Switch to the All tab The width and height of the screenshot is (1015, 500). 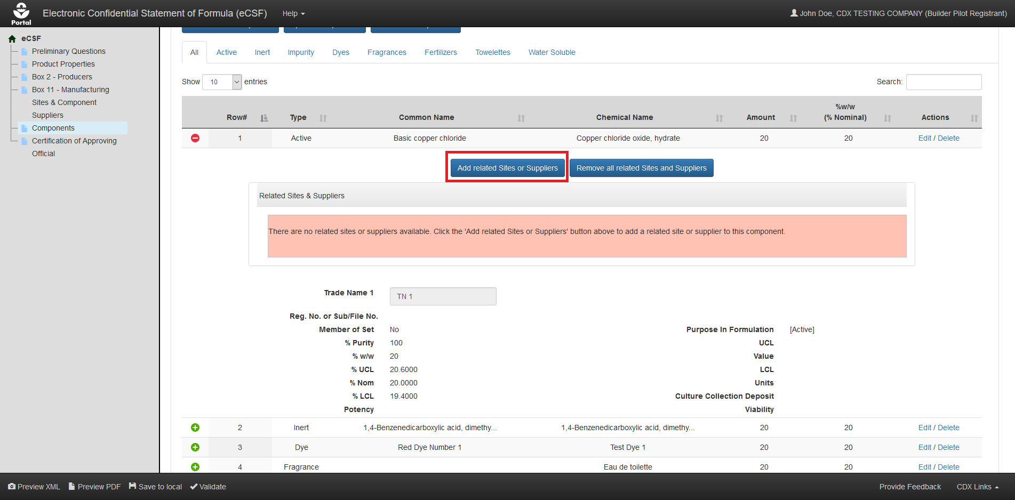click(x=194, y=52)
